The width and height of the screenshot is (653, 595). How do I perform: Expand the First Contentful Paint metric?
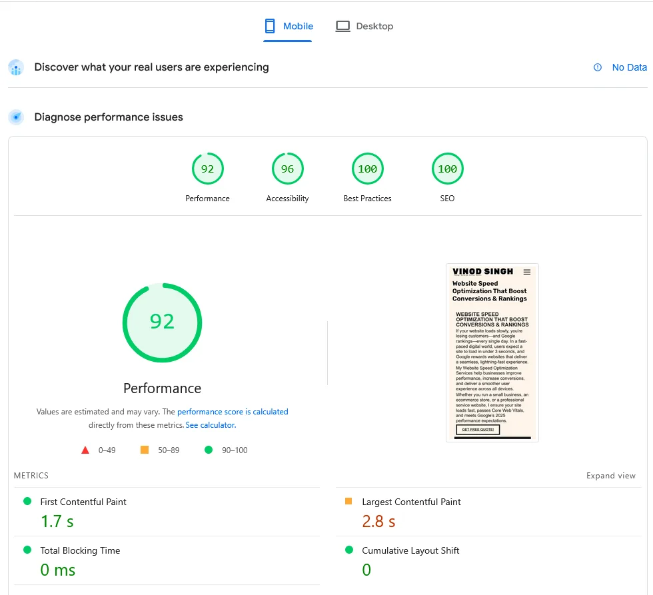click(83, 502)
